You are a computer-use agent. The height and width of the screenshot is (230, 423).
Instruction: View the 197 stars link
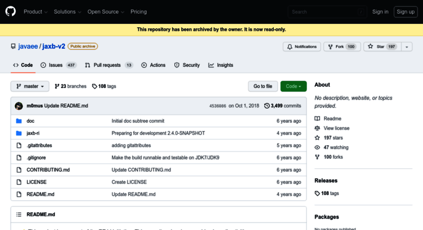click(329, 138)
